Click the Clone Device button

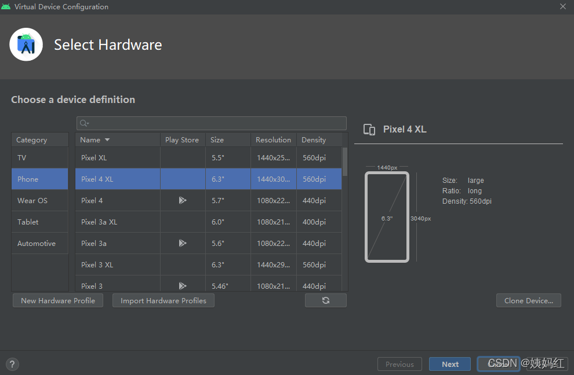coord(529,300)
